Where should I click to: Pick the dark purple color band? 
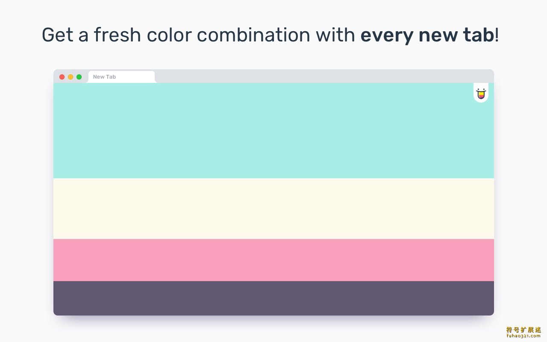[273, 298]
